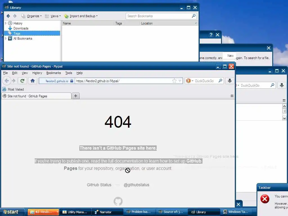The width and height of the screenshot is (288, 216).
Task: Click the Mypal URL address field
Action: (x=123, y=81)
